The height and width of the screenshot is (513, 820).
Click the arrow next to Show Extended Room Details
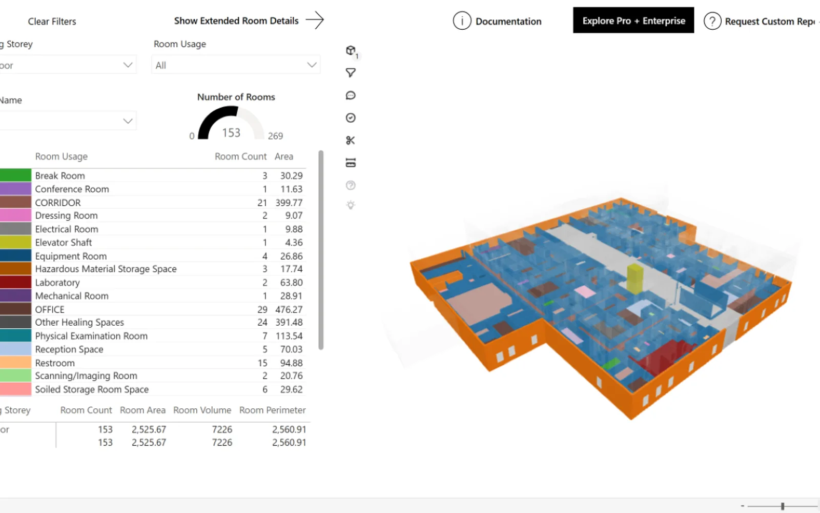315,21
